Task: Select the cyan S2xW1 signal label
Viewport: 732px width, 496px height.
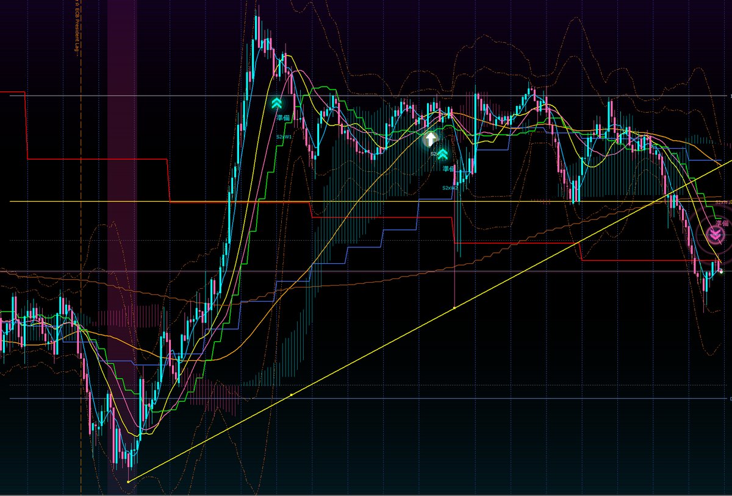Action: [x=284, y=137]
